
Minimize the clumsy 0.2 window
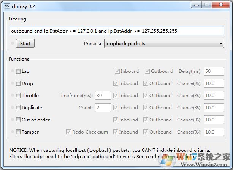tap(197, 5)
